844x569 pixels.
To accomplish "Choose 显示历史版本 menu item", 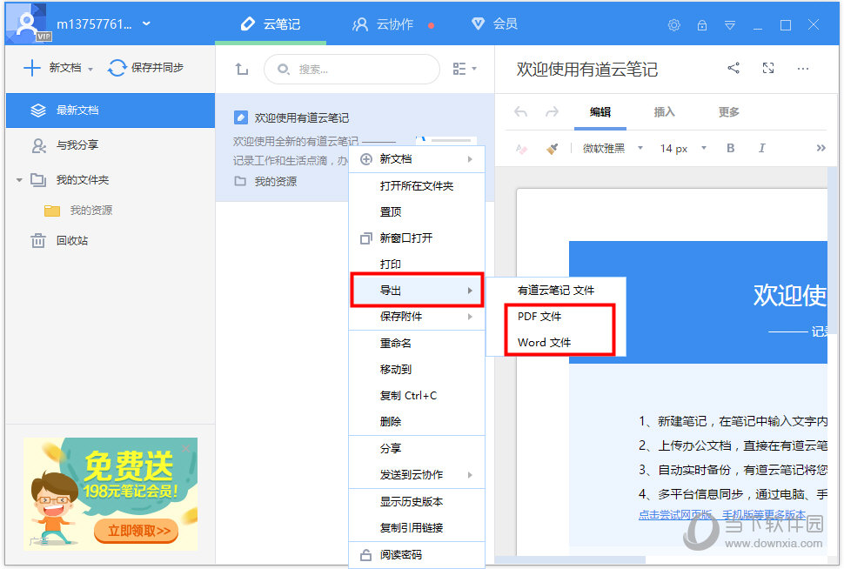I will click(417, 502).
